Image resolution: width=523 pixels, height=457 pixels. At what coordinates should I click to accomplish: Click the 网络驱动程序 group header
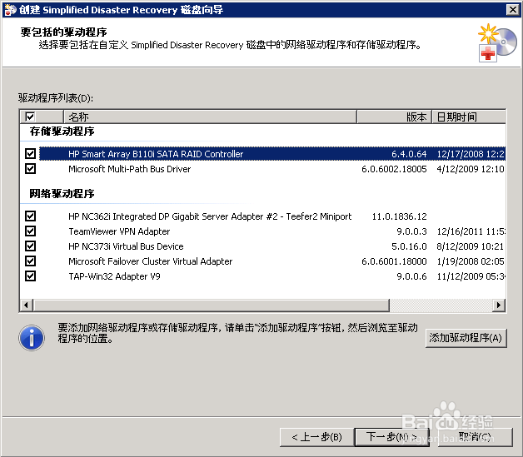coord(62,193)
